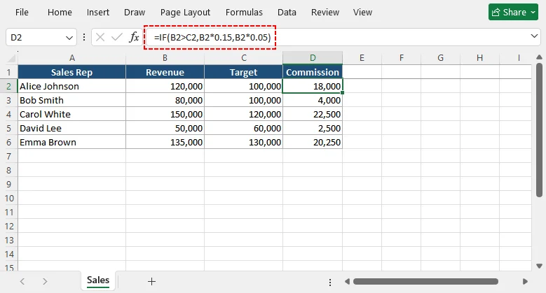Open the Name Box dropdown arrow
546x293 pixels.
tap(69, 38)
